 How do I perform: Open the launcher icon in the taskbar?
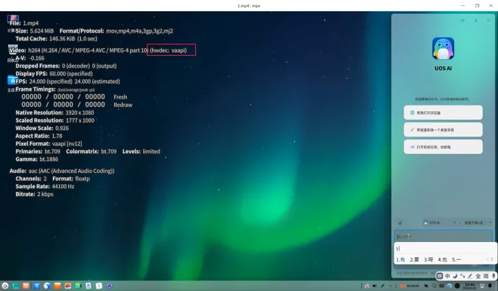point(5,286)
